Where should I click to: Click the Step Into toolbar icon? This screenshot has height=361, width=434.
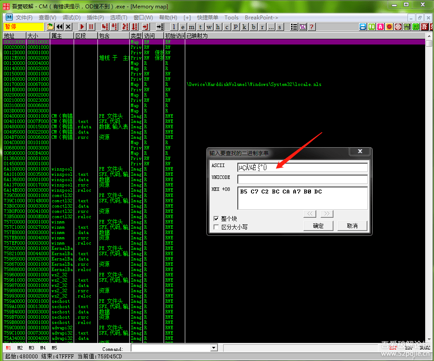tap(105, 27)
